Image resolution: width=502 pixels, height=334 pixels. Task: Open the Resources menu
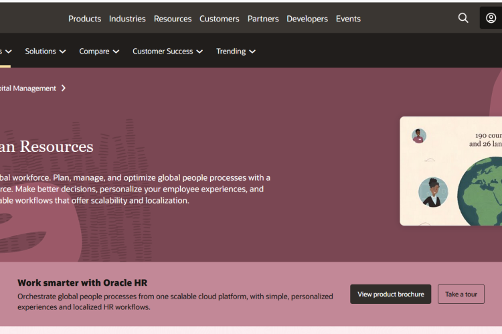173,19
